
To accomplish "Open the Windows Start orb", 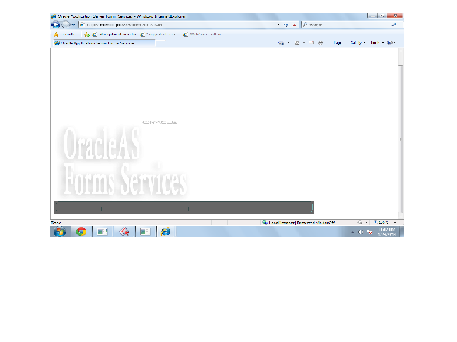I will 60,232.
